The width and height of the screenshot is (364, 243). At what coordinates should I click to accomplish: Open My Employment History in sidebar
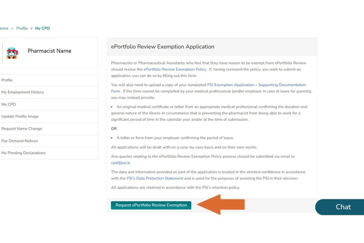coord(49,92)
